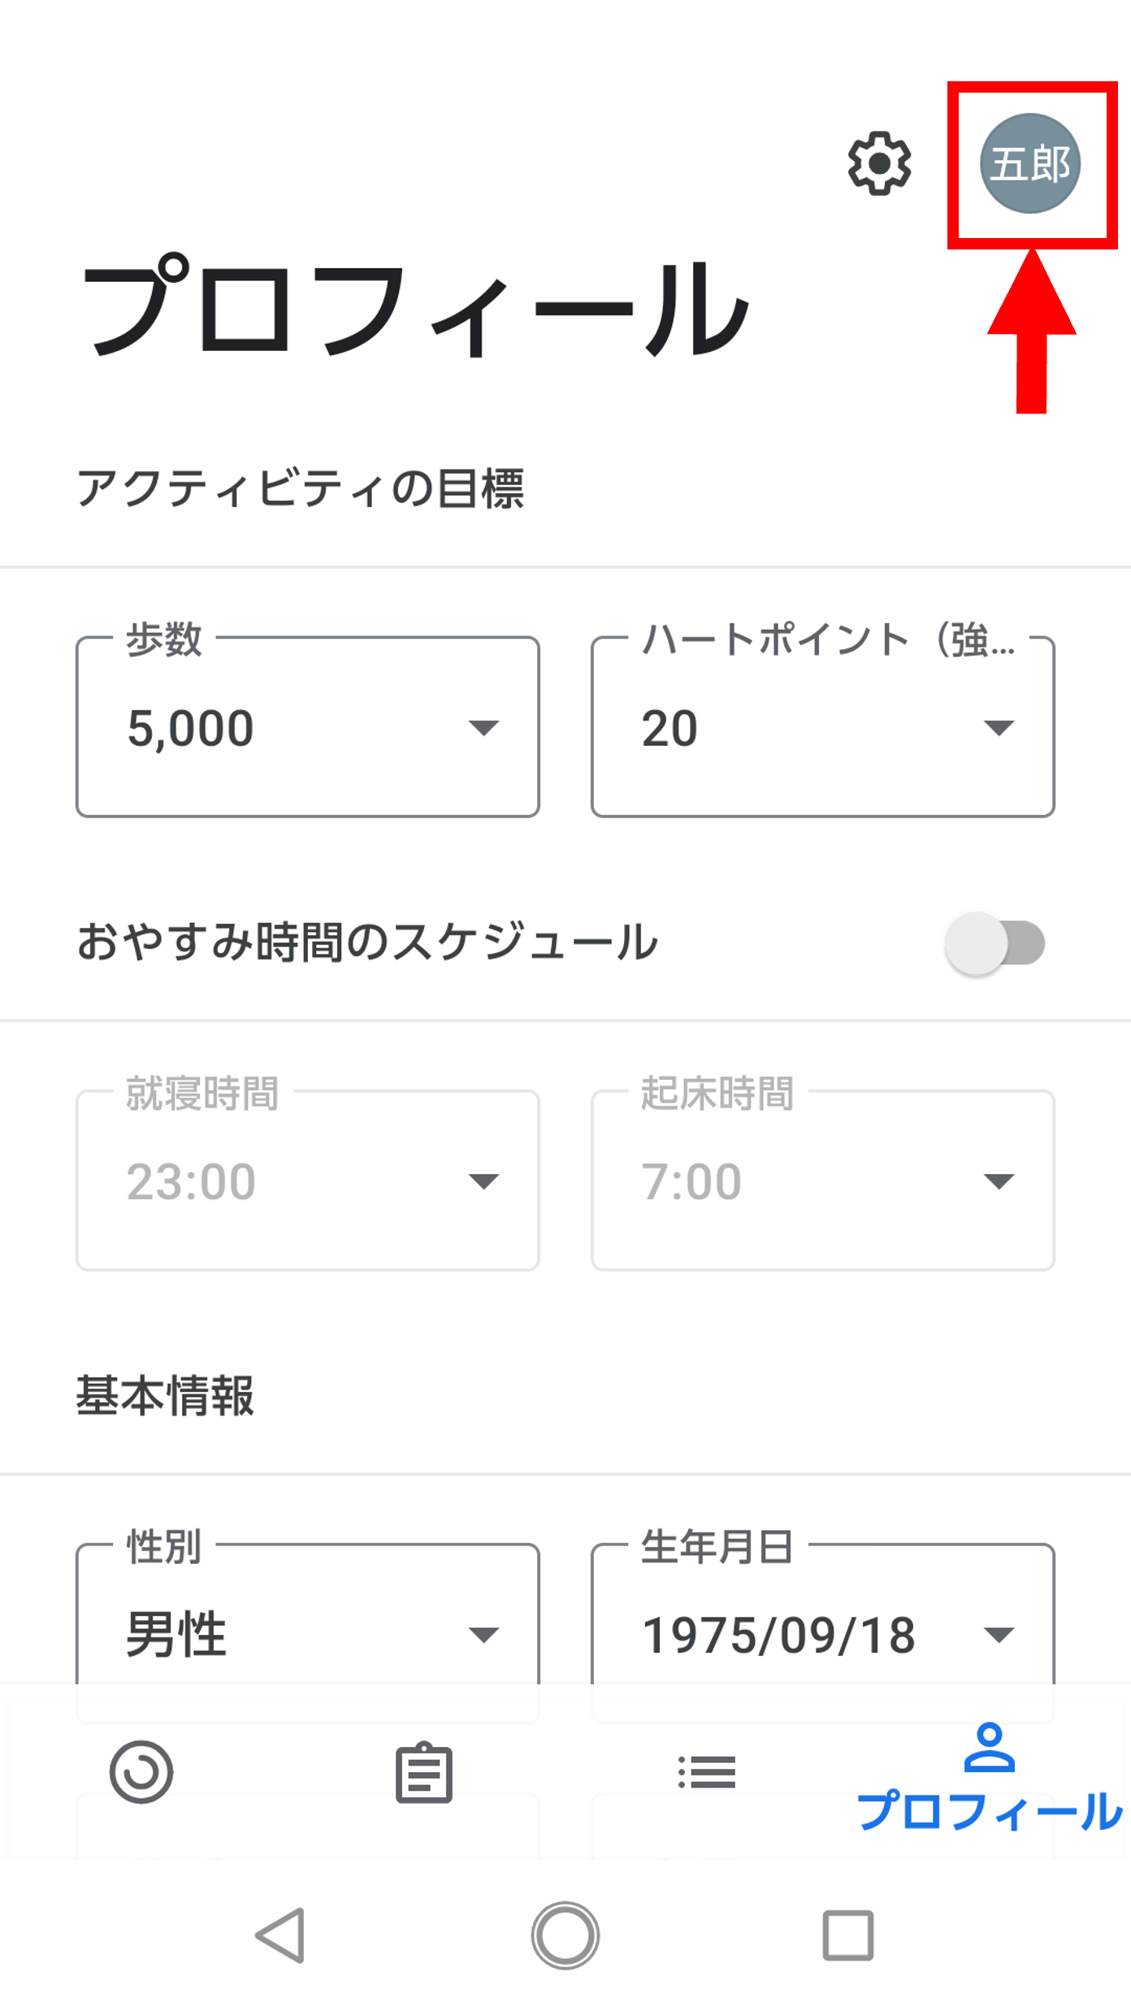The height and width of the screenshot is (2011, 1131).
Task: Tap the 五郎 account avatar
Action: pyautogui.click(x=1029, y=163)
